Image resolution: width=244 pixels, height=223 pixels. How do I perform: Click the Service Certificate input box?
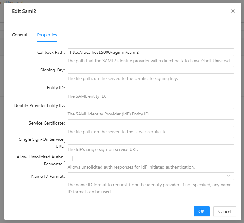pos(150,123)
